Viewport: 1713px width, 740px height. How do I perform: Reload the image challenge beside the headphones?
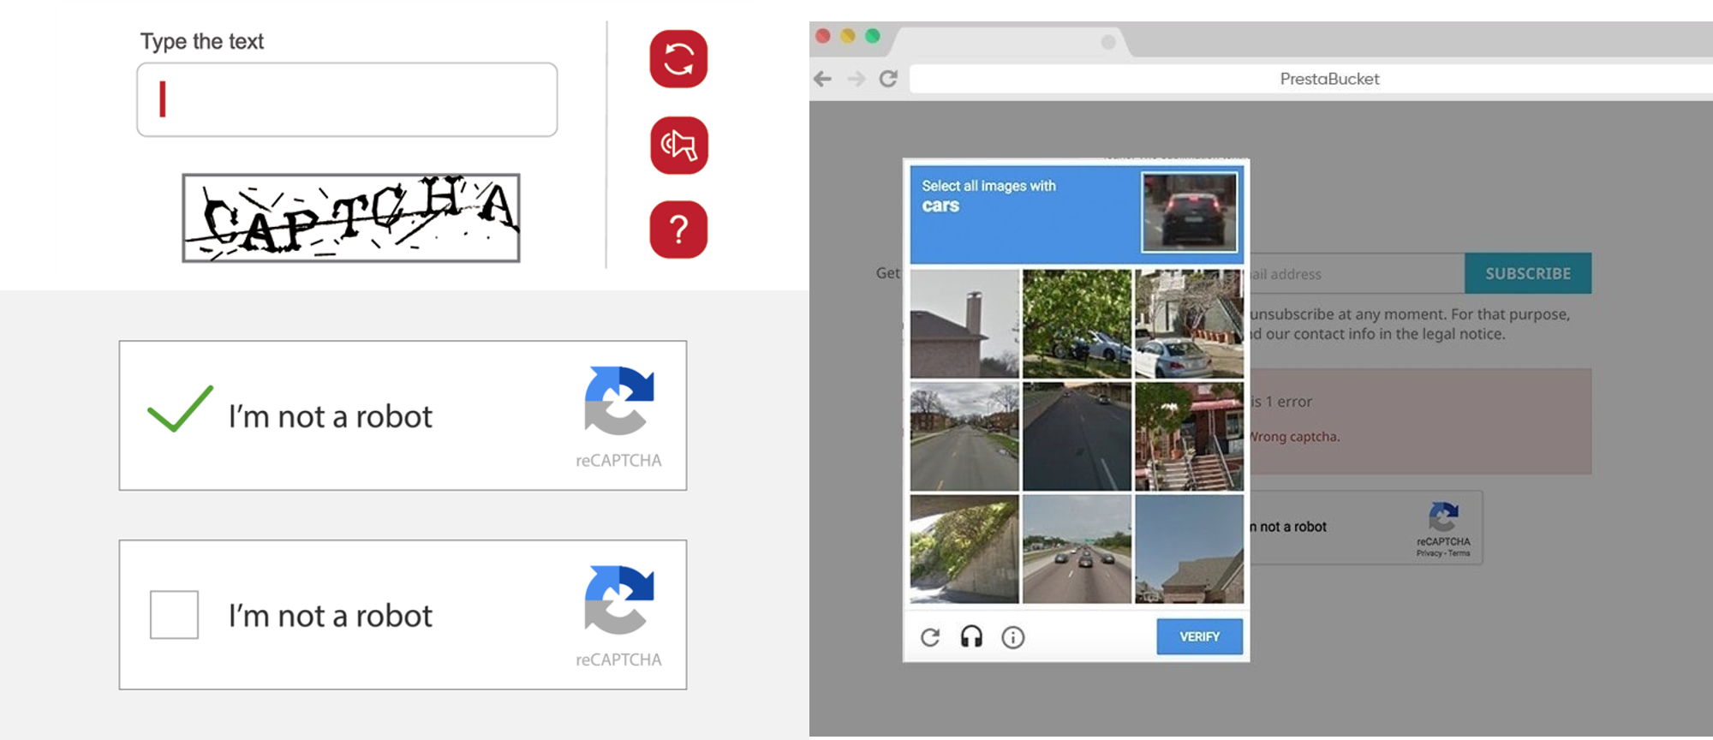tap(930, 637)
